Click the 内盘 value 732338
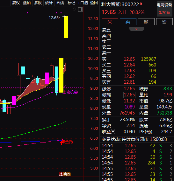 point(164,113)
